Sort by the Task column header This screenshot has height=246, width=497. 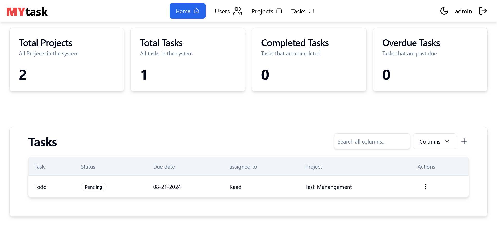click(40, 167)
